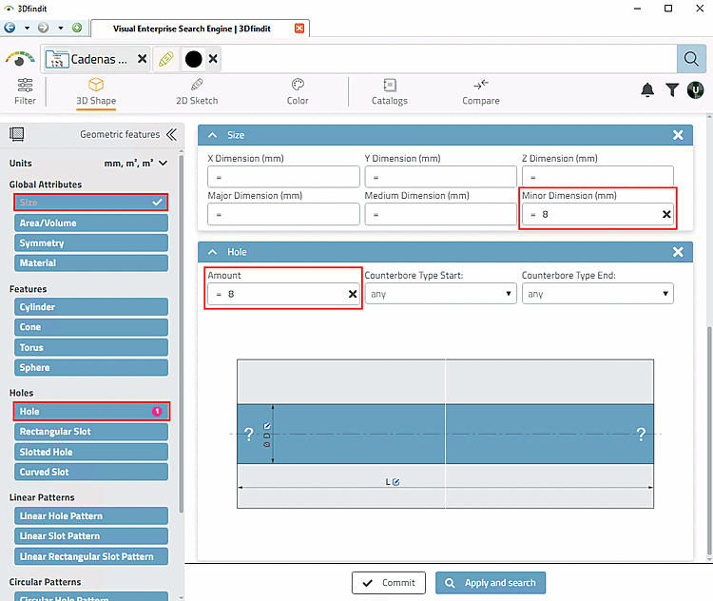The image size is (713, 601).
Task: Click the Commit button
Action: 389,583
